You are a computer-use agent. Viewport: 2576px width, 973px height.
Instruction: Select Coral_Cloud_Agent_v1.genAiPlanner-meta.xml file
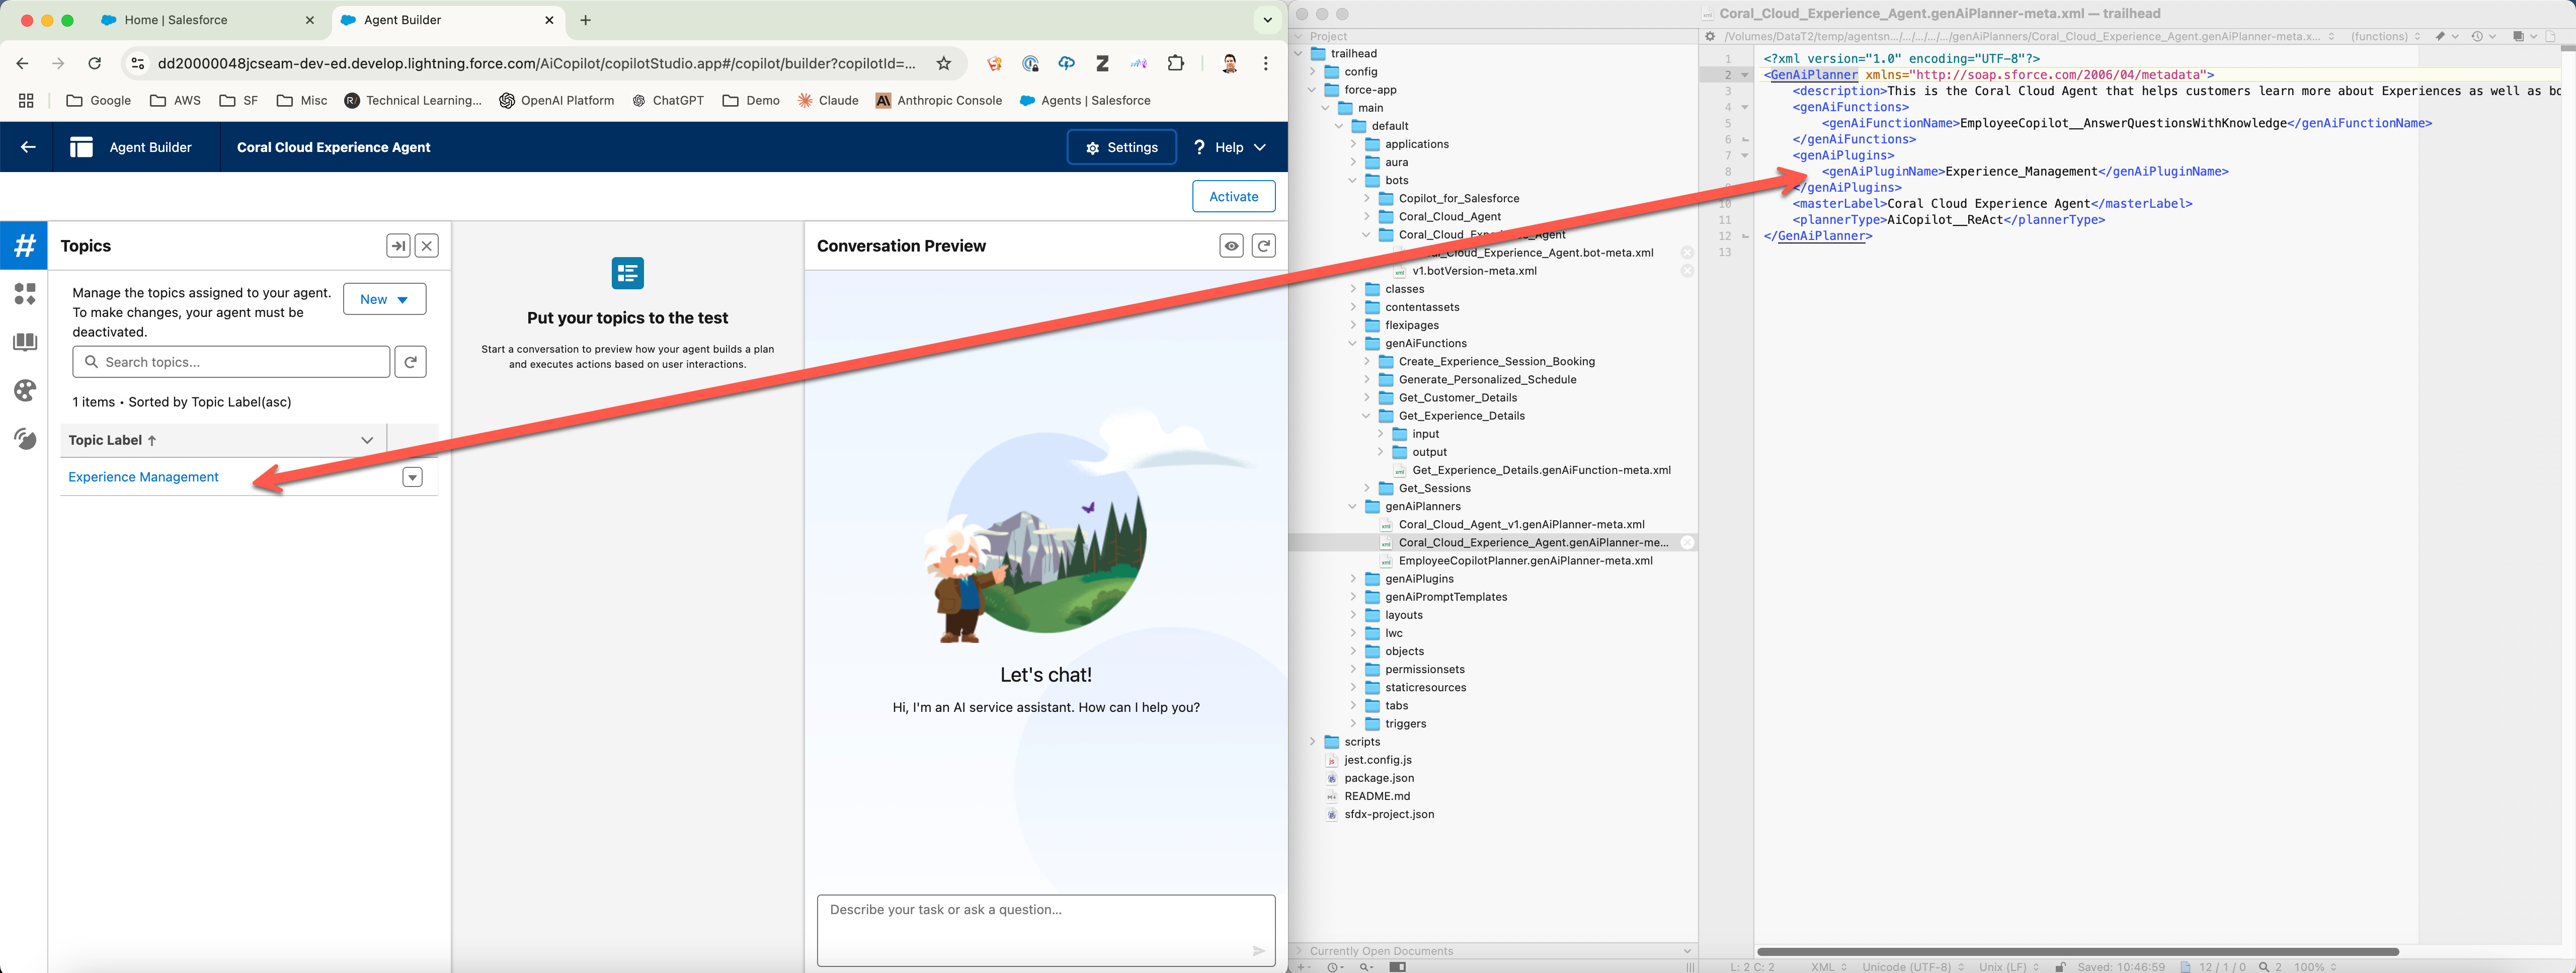[1521, 524]
